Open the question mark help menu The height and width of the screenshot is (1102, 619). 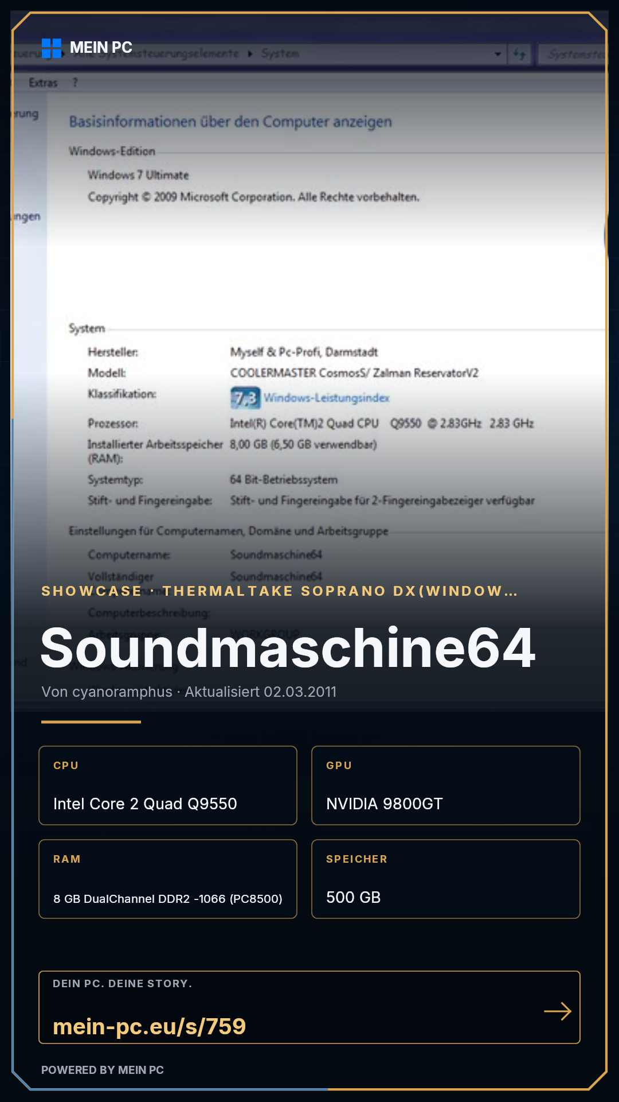(75, 83)
